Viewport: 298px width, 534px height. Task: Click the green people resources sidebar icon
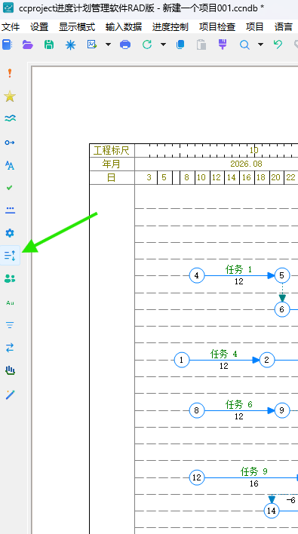pyautogui.click(x=10, y=279)
